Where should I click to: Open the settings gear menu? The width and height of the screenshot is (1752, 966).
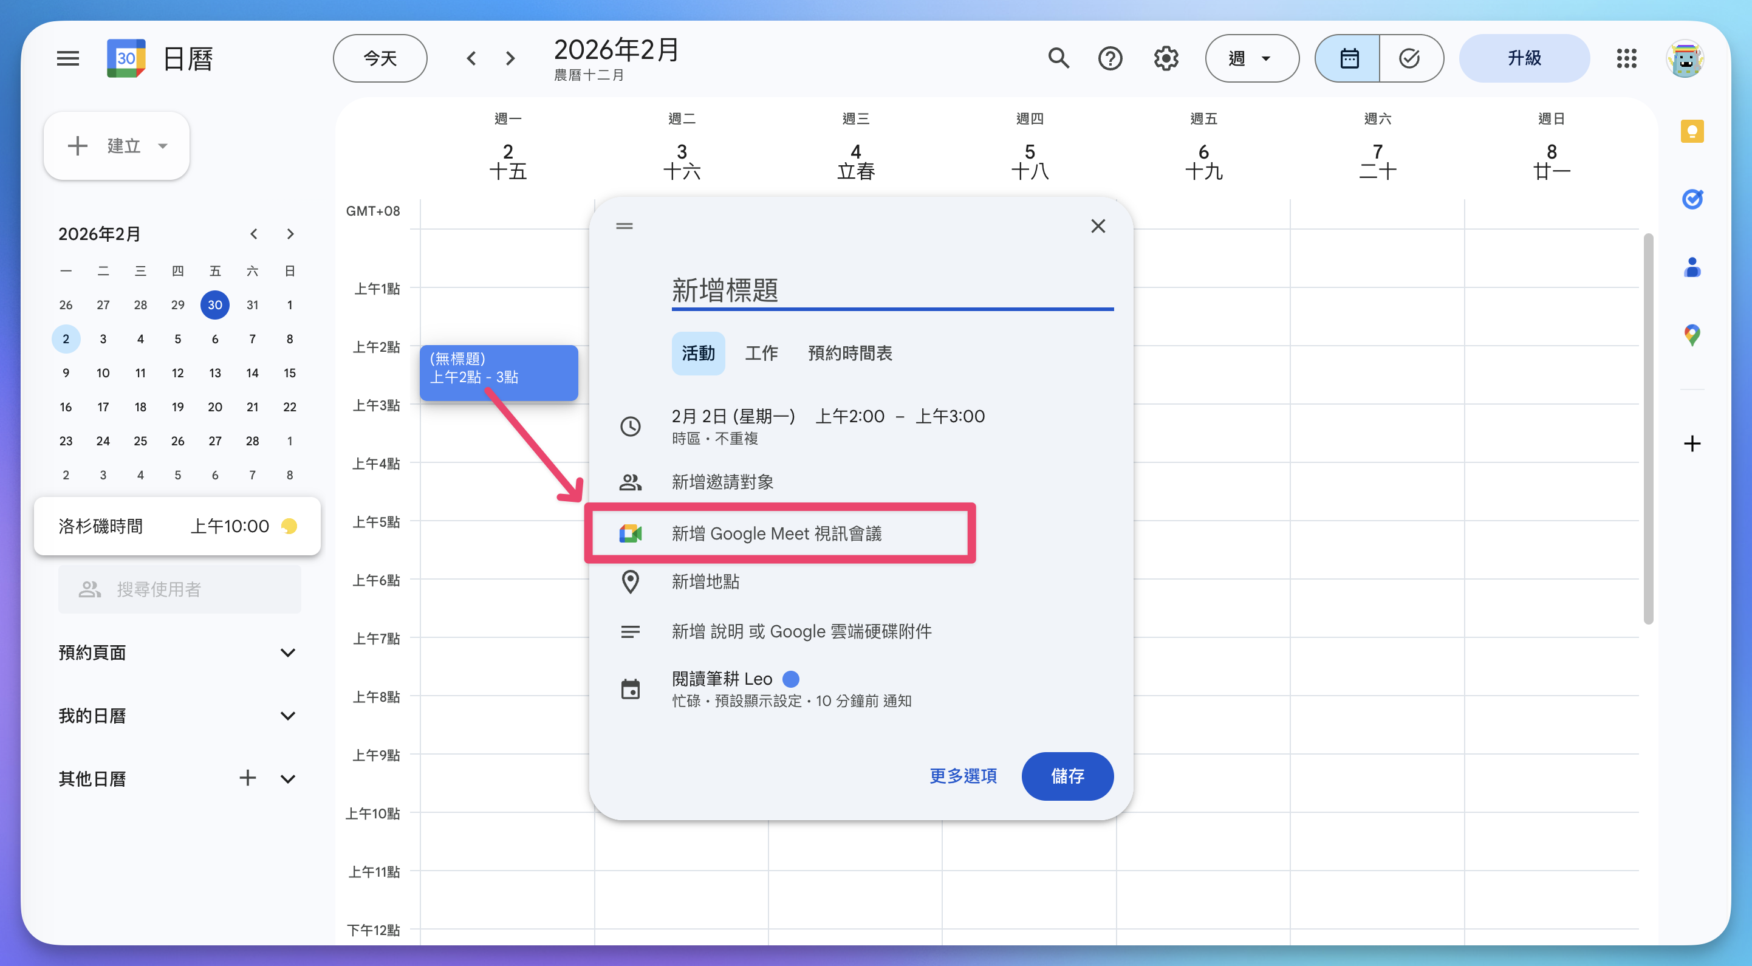tap(1166, 58)
